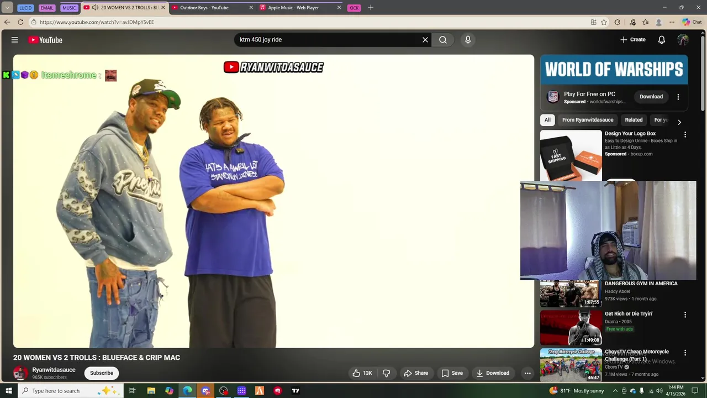The width and height of the screenshot is (707, 398).
Task: Open the browser Extensions puzzle icon
Action: (x=618, y=22)
